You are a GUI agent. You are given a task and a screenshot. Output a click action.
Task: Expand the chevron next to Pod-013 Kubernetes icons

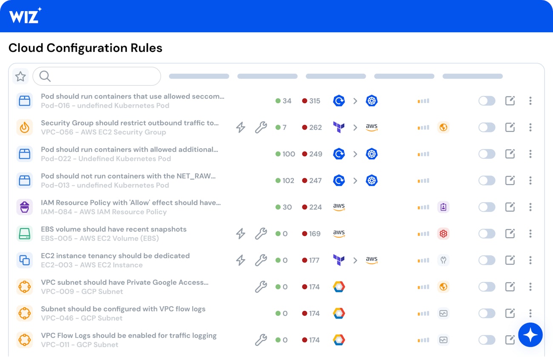[x=356, y=180]
